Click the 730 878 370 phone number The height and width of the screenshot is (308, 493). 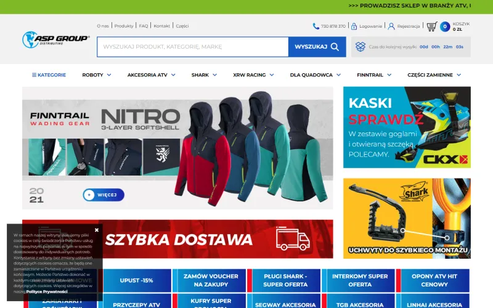(333, 26)
